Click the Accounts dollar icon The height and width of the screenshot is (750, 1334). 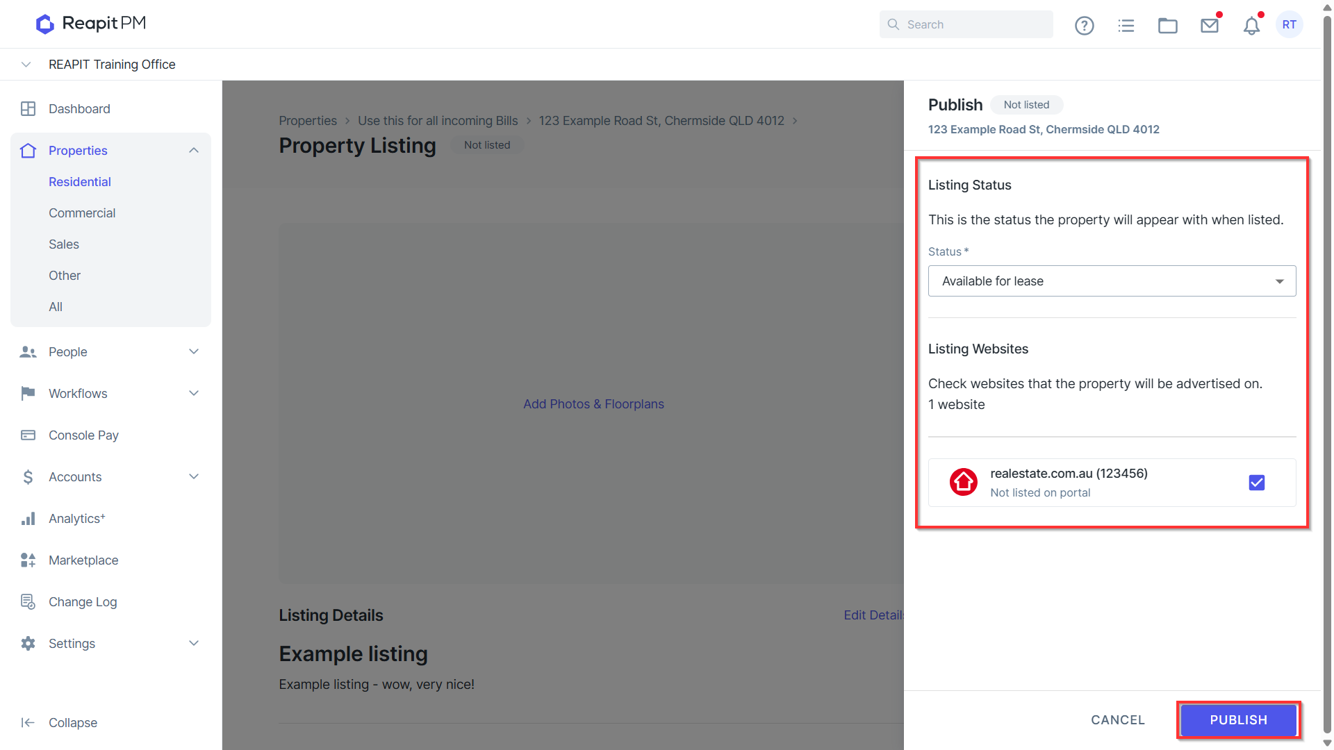28,477
